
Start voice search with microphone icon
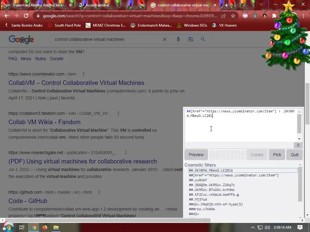(178, 39)
